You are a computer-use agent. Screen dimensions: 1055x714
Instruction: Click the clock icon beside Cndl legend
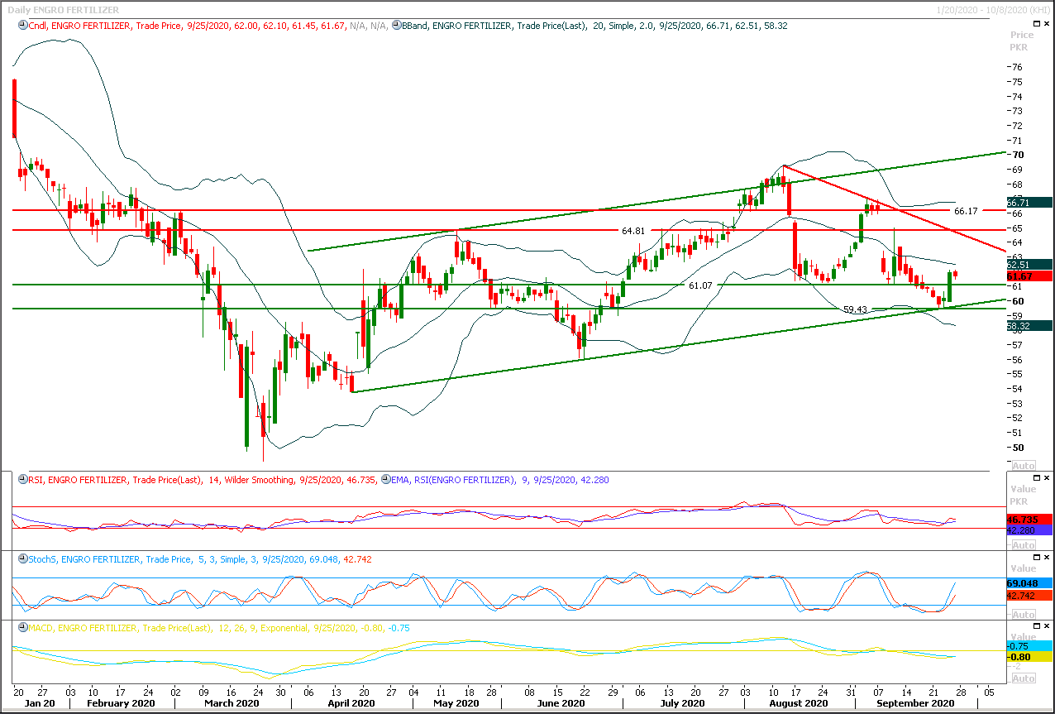pos(22,26)
